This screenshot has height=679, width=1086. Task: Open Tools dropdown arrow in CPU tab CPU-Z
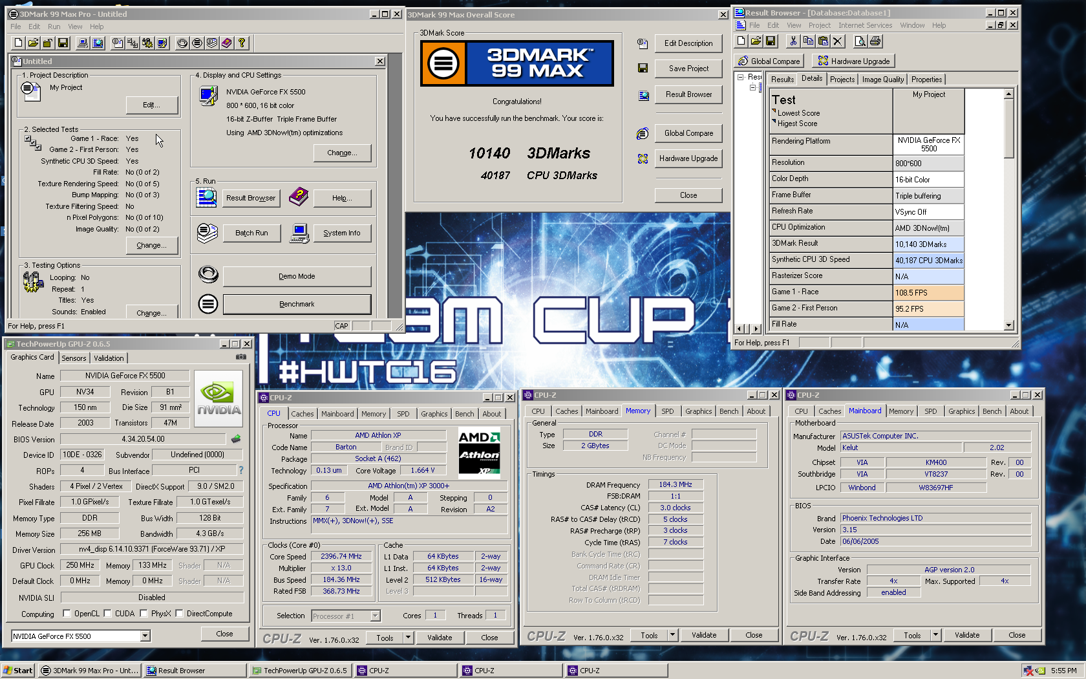pos(409,638)
